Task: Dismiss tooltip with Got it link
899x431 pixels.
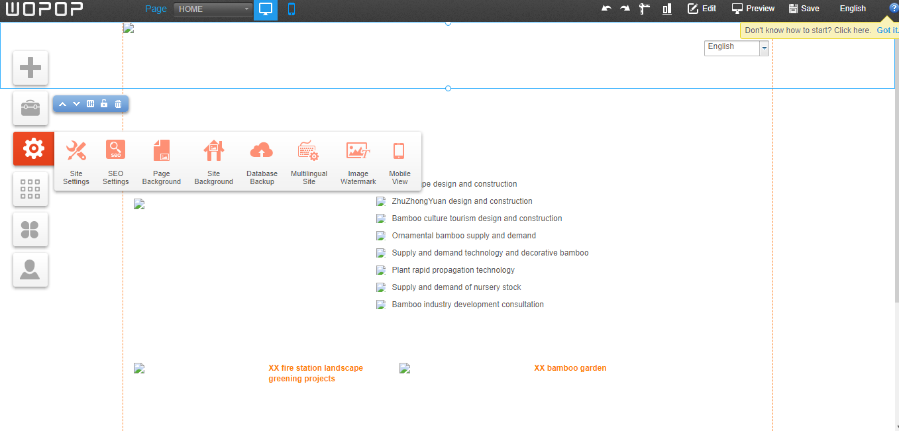Action: click(888, 30)
